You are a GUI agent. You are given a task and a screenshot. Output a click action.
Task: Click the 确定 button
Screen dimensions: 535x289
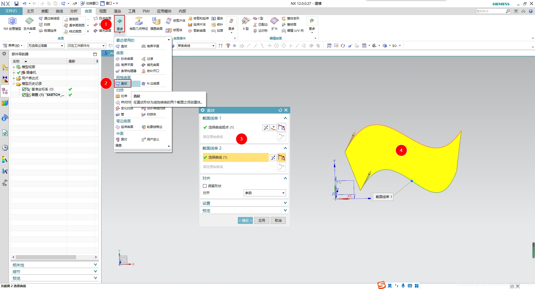(245, 221)
